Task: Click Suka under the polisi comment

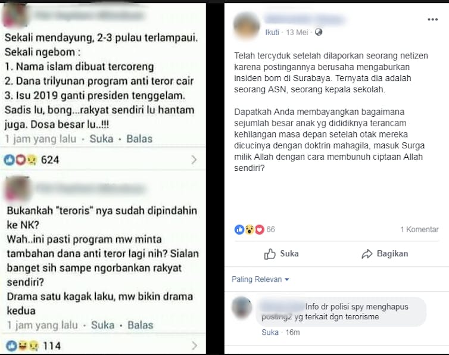Action: pos(270,332)
